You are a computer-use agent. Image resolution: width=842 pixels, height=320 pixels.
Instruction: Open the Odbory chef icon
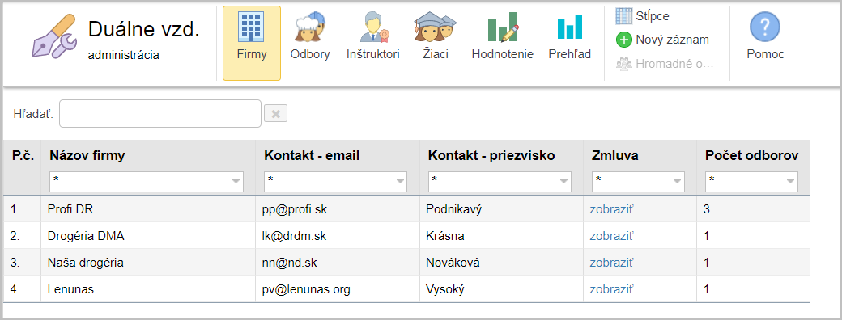click(x=310, y=27)
